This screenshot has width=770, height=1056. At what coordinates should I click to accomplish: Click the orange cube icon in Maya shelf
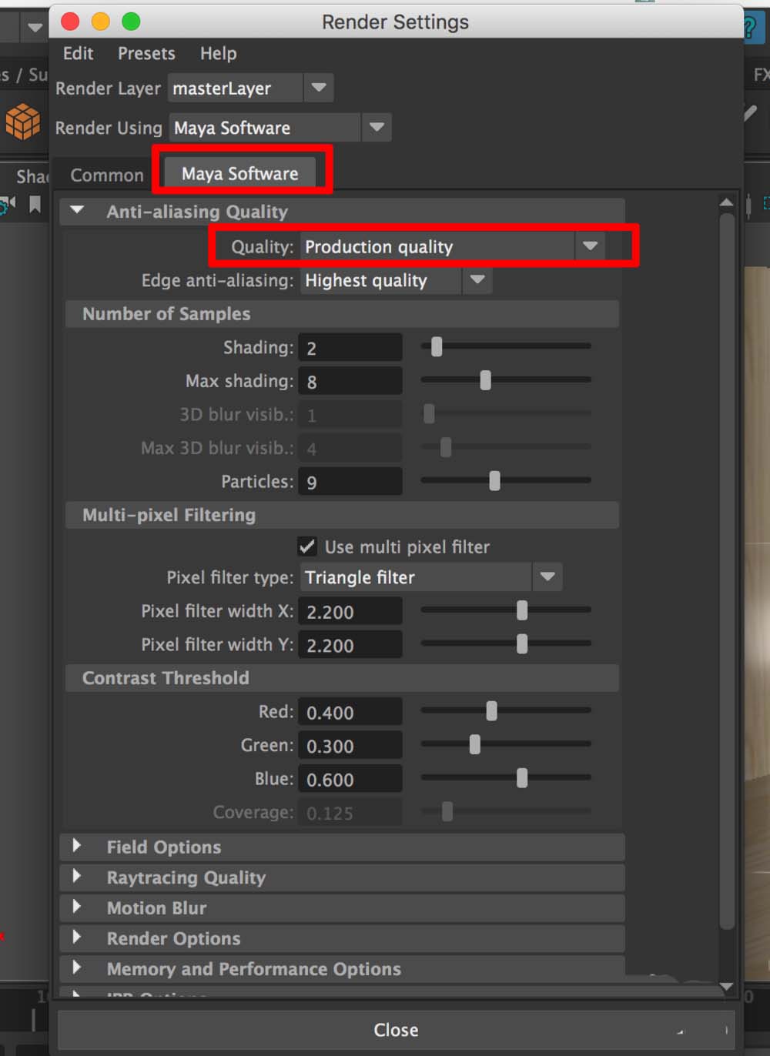[22, 121]
